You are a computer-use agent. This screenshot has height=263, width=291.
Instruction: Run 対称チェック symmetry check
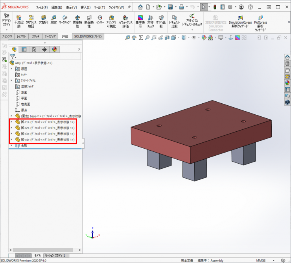(x=151, y=22)
